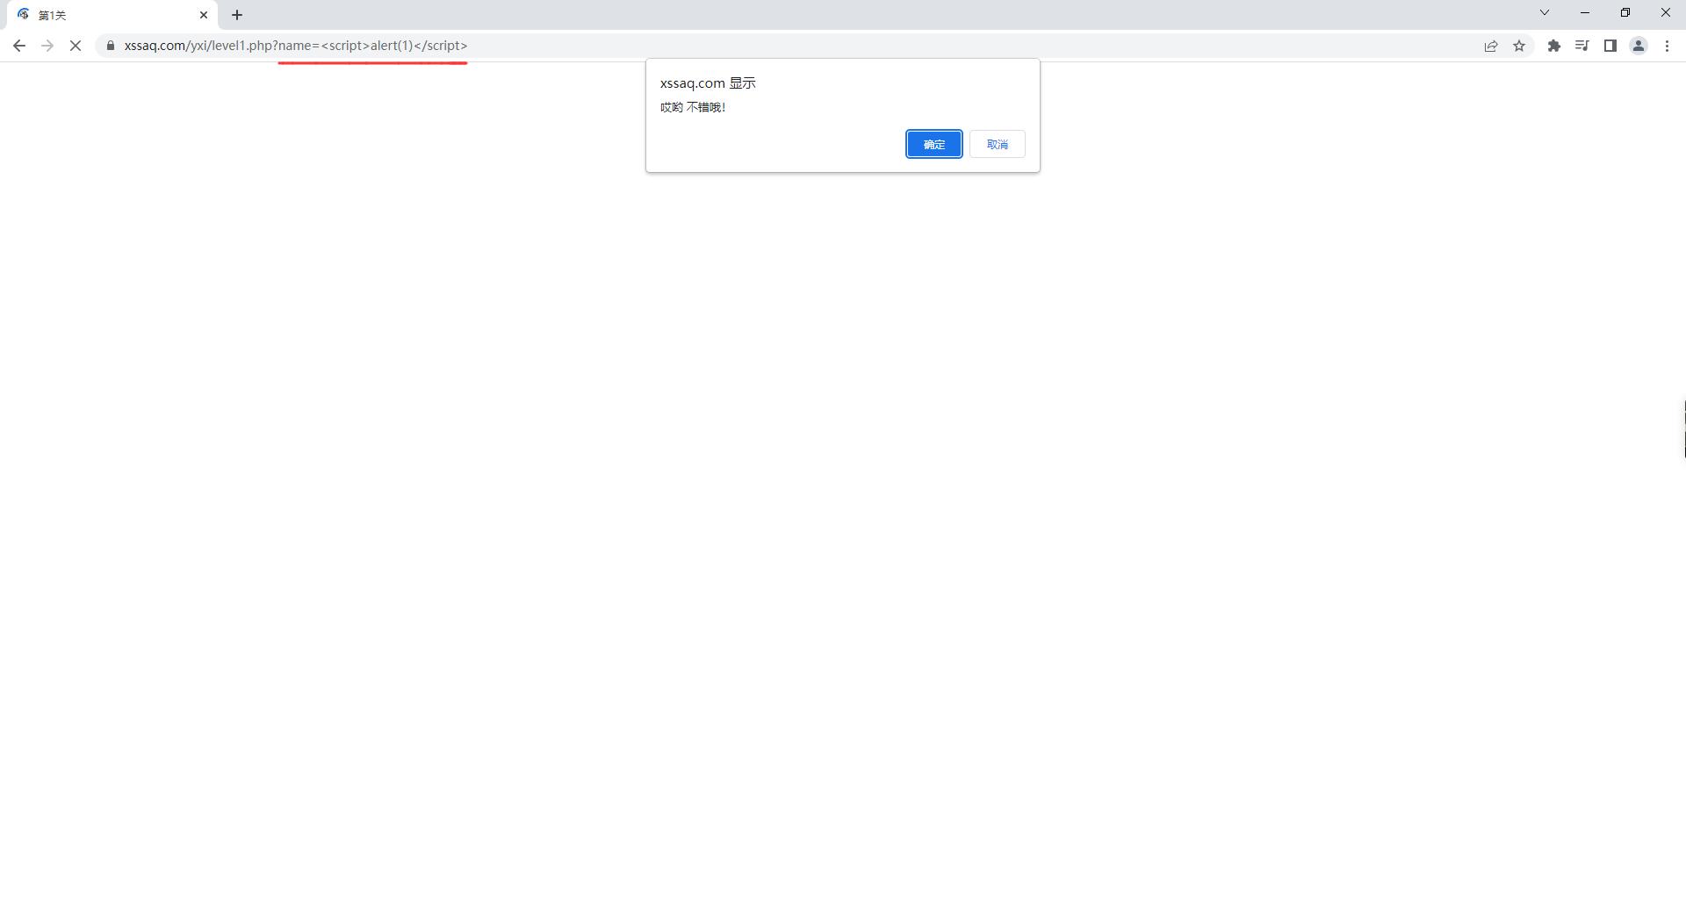
Task: Click the '哎哟 不错哦!' alert message
Action: [693, 107]
